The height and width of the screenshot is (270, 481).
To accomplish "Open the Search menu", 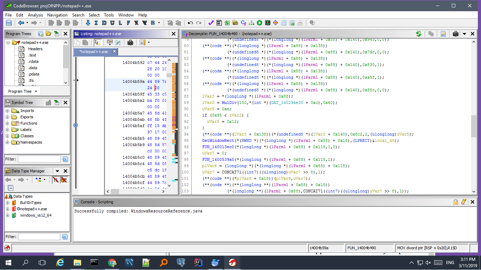I will coord(78,15).
